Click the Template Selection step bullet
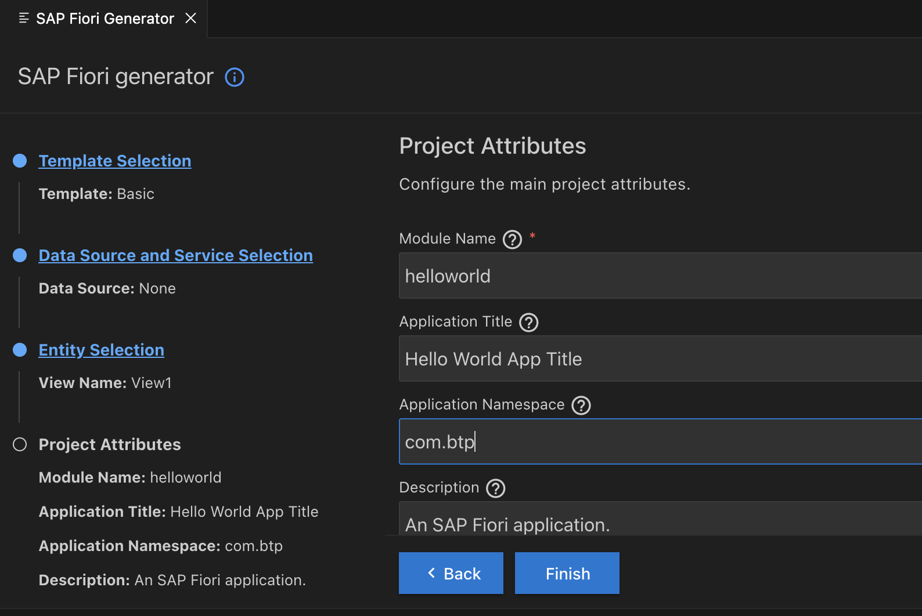Image resolution: width=922 pixels, height=616 pixels. [x=20, y=161]
